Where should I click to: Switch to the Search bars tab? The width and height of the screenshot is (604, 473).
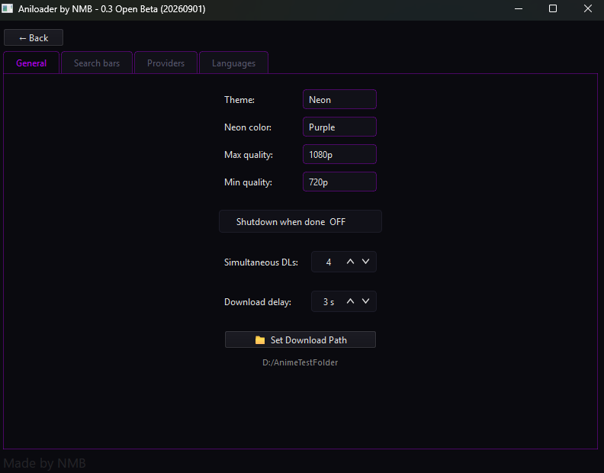97,63
